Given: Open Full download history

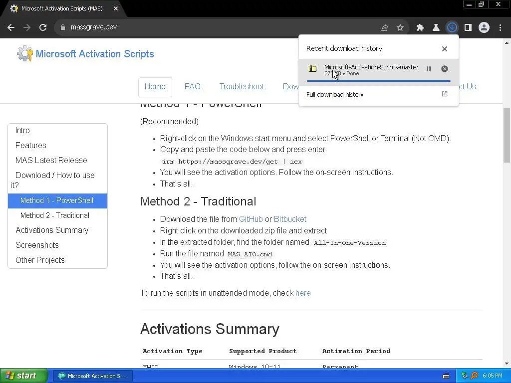Looking at the screenshot, I should click(x=378, y=94).
